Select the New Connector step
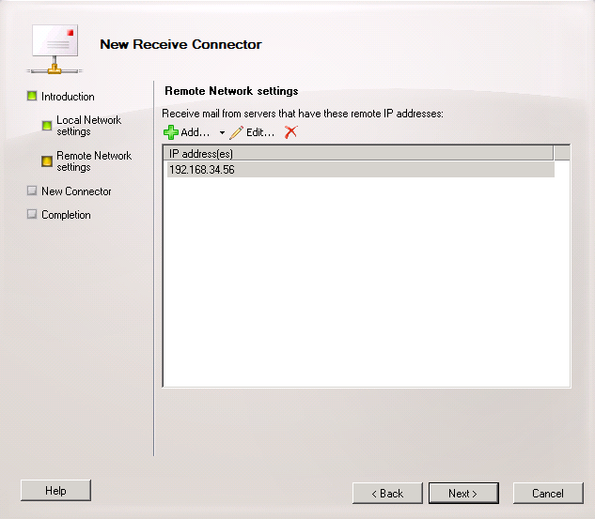595x519 pixels. coord(76,191)
